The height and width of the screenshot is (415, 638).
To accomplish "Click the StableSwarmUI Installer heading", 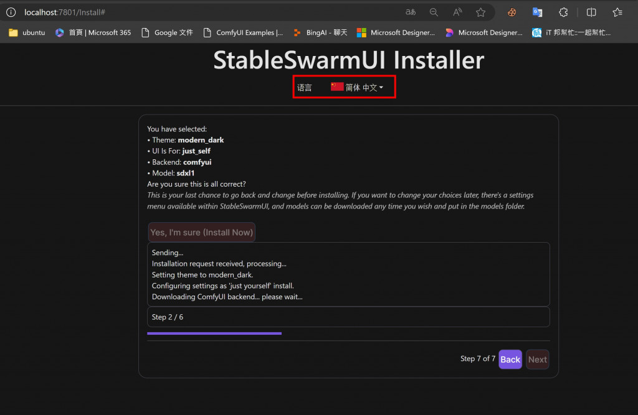I will [349, 60].
